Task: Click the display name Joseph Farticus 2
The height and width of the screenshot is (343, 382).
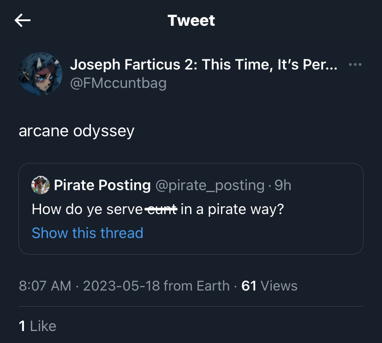Action: point(203,64)
